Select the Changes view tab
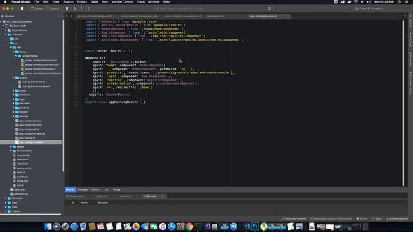The width and height of the screenshot is (413, 232). pos(83,189)
